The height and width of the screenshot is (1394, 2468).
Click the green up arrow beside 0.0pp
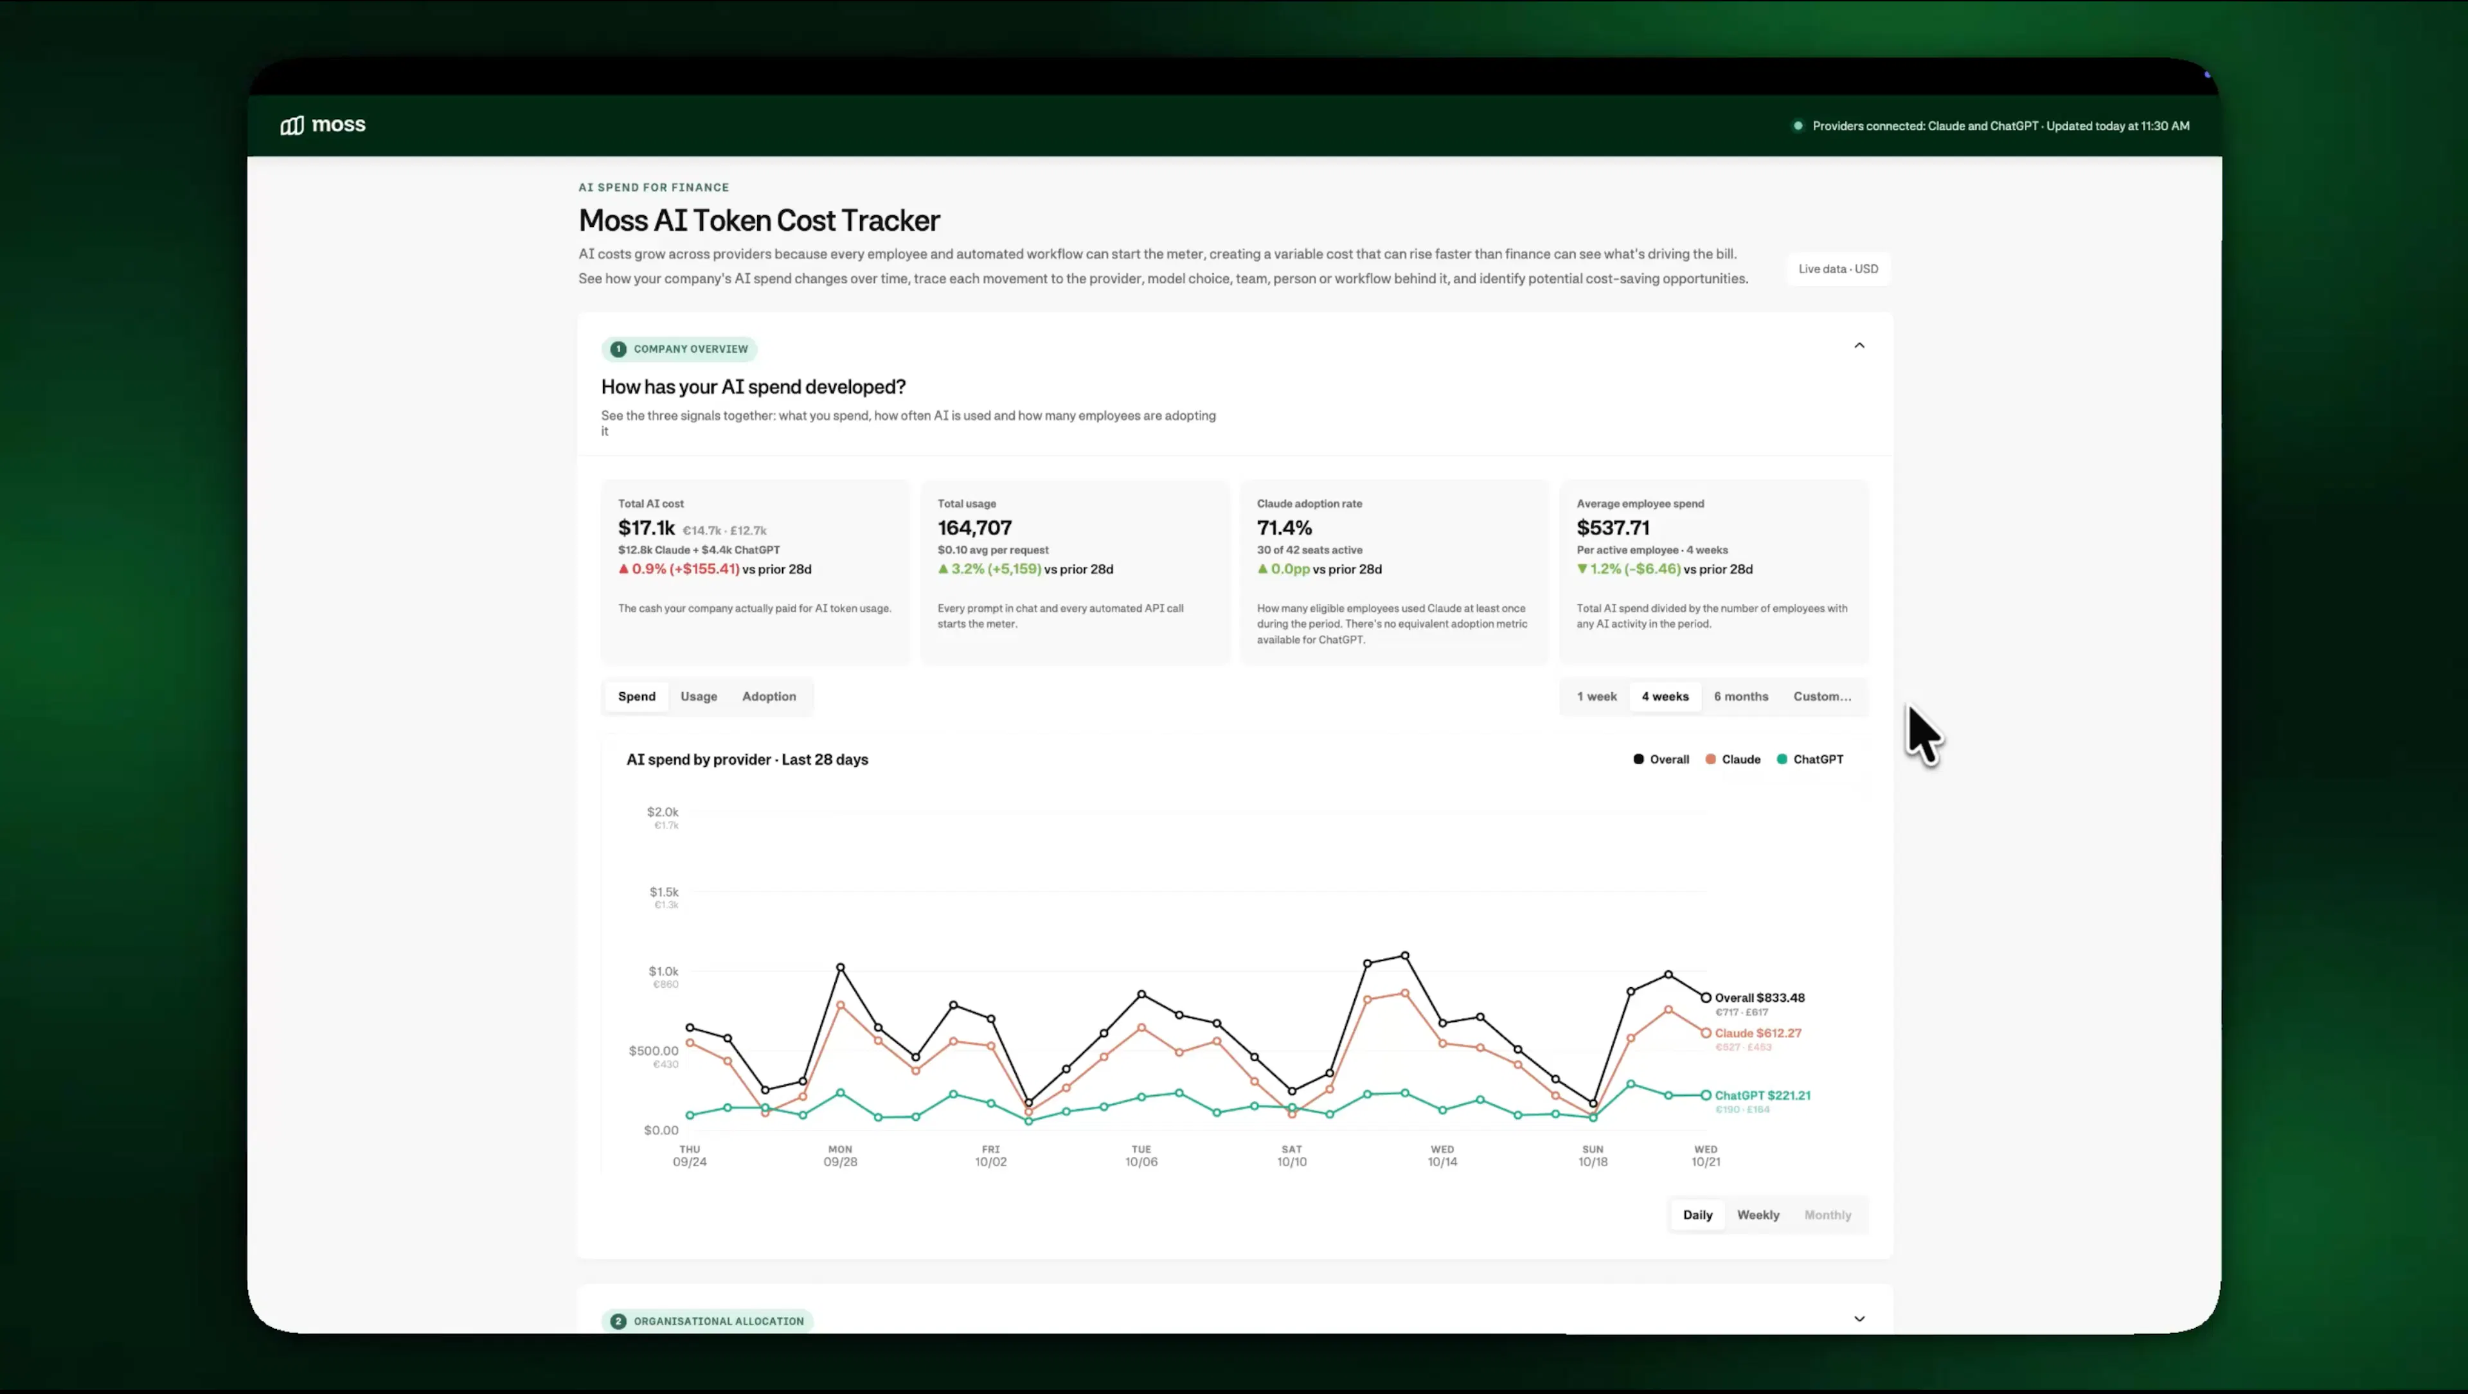click(1263, 569)
